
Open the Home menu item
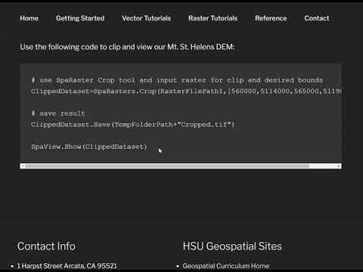pyautogui.click(x=29, y=18)
